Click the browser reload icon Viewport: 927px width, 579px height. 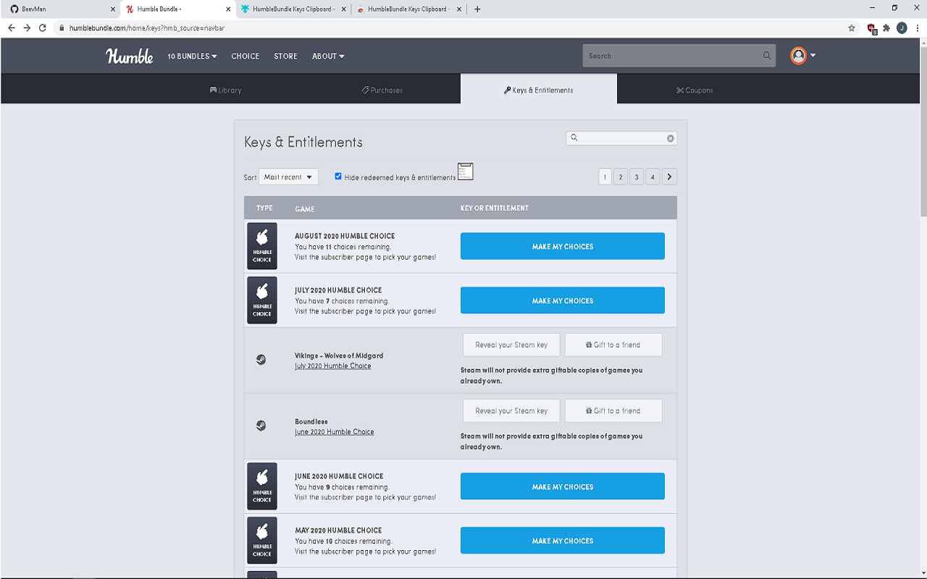pos(42,28)
